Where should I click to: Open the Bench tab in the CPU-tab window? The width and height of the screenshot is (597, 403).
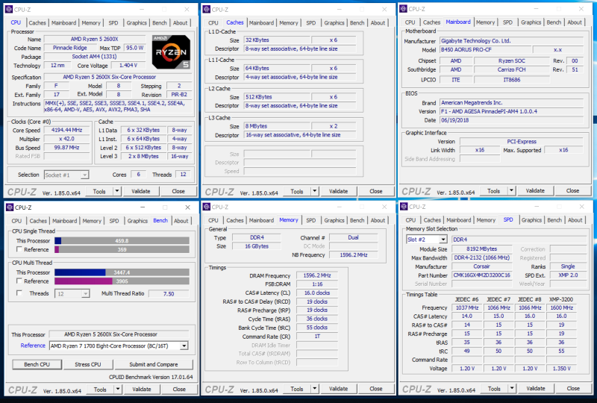(160, 23)
